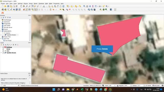Image resolution: width=164 pixels, height=92 pixels.
Task: Select Esri Image under XYZ Tiles
Action: (8, 40)
